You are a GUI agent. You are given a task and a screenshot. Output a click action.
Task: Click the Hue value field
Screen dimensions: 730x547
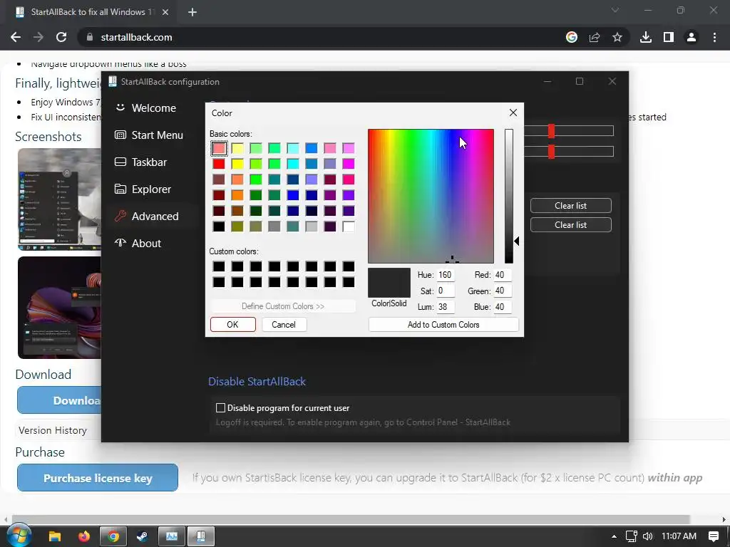(446, 275)
